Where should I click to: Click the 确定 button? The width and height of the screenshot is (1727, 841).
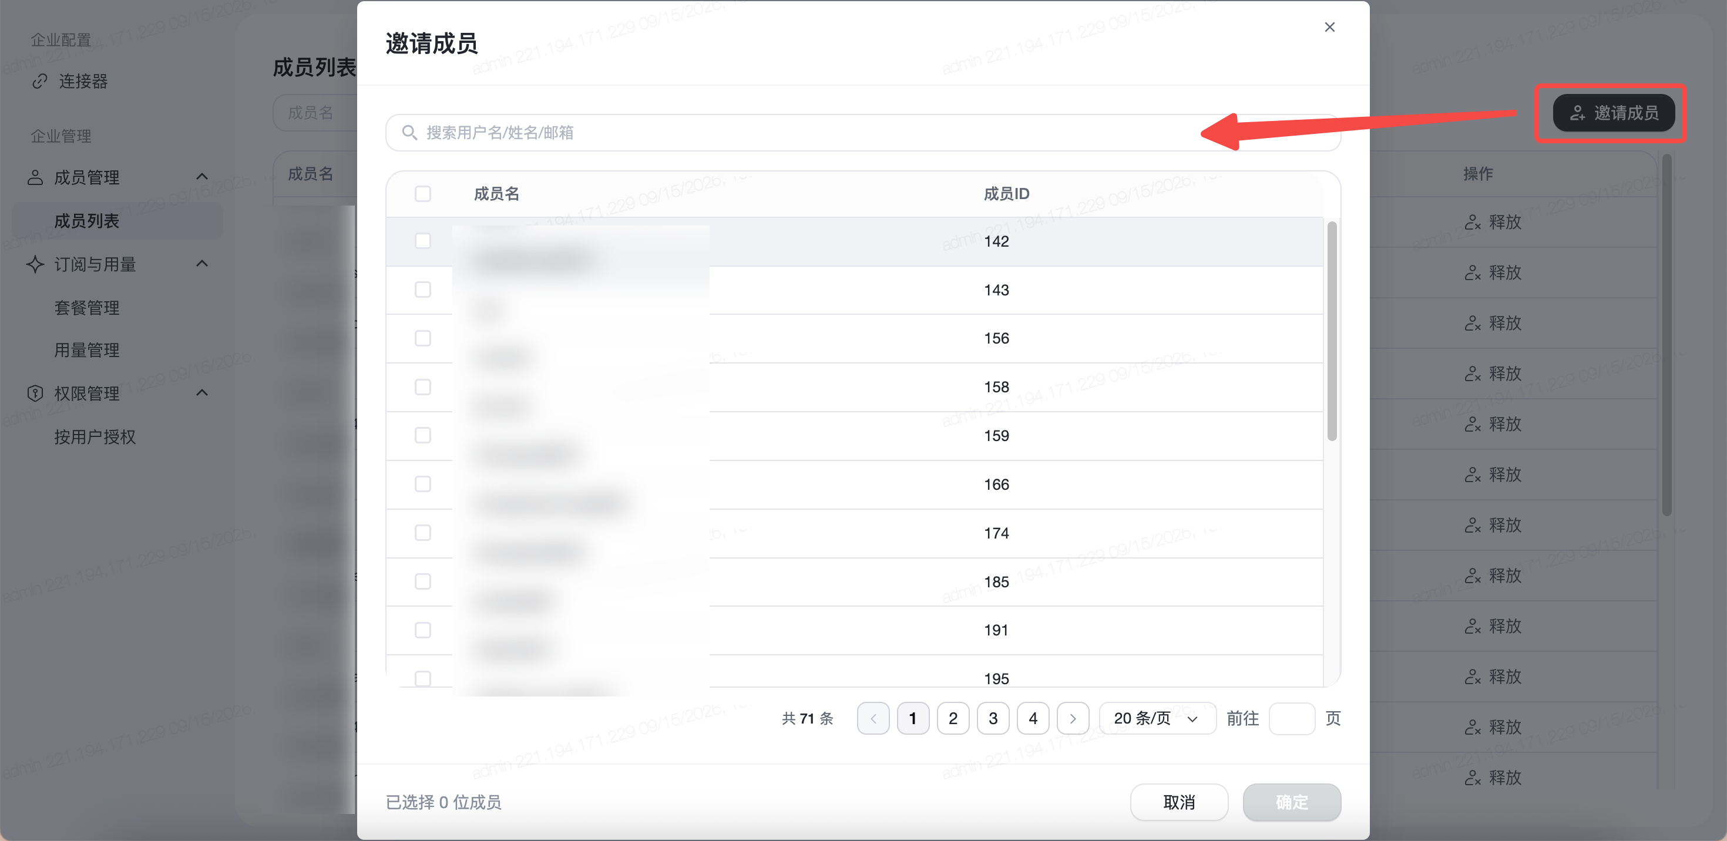coord(1291,802)
